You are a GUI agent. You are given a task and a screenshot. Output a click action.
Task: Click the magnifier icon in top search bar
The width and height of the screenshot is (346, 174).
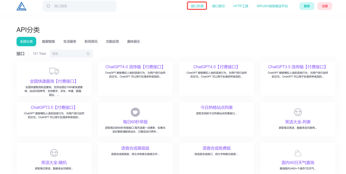[48, 6]
